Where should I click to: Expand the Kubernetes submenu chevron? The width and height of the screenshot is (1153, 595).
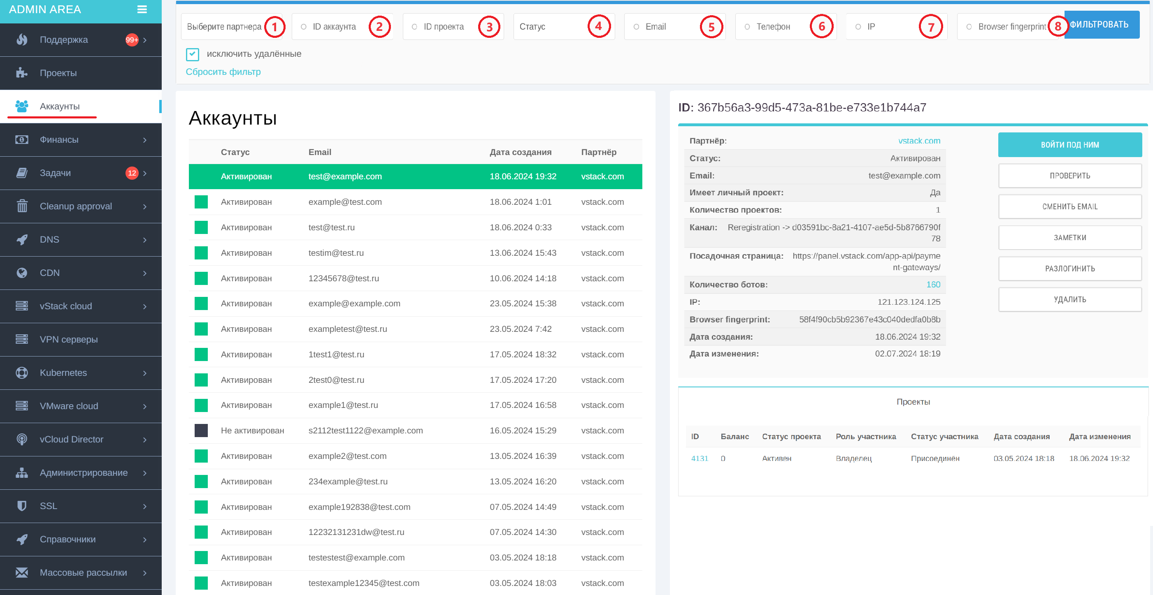[145, 373]
